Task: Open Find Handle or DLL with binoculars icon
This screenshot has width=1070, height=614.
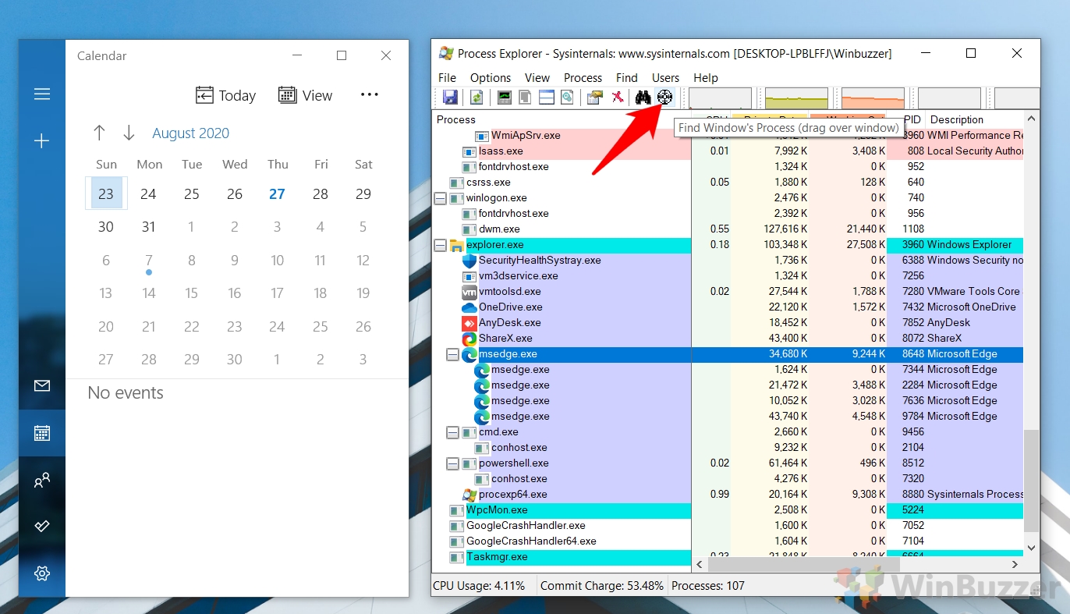Action: (x=642, y=97)
